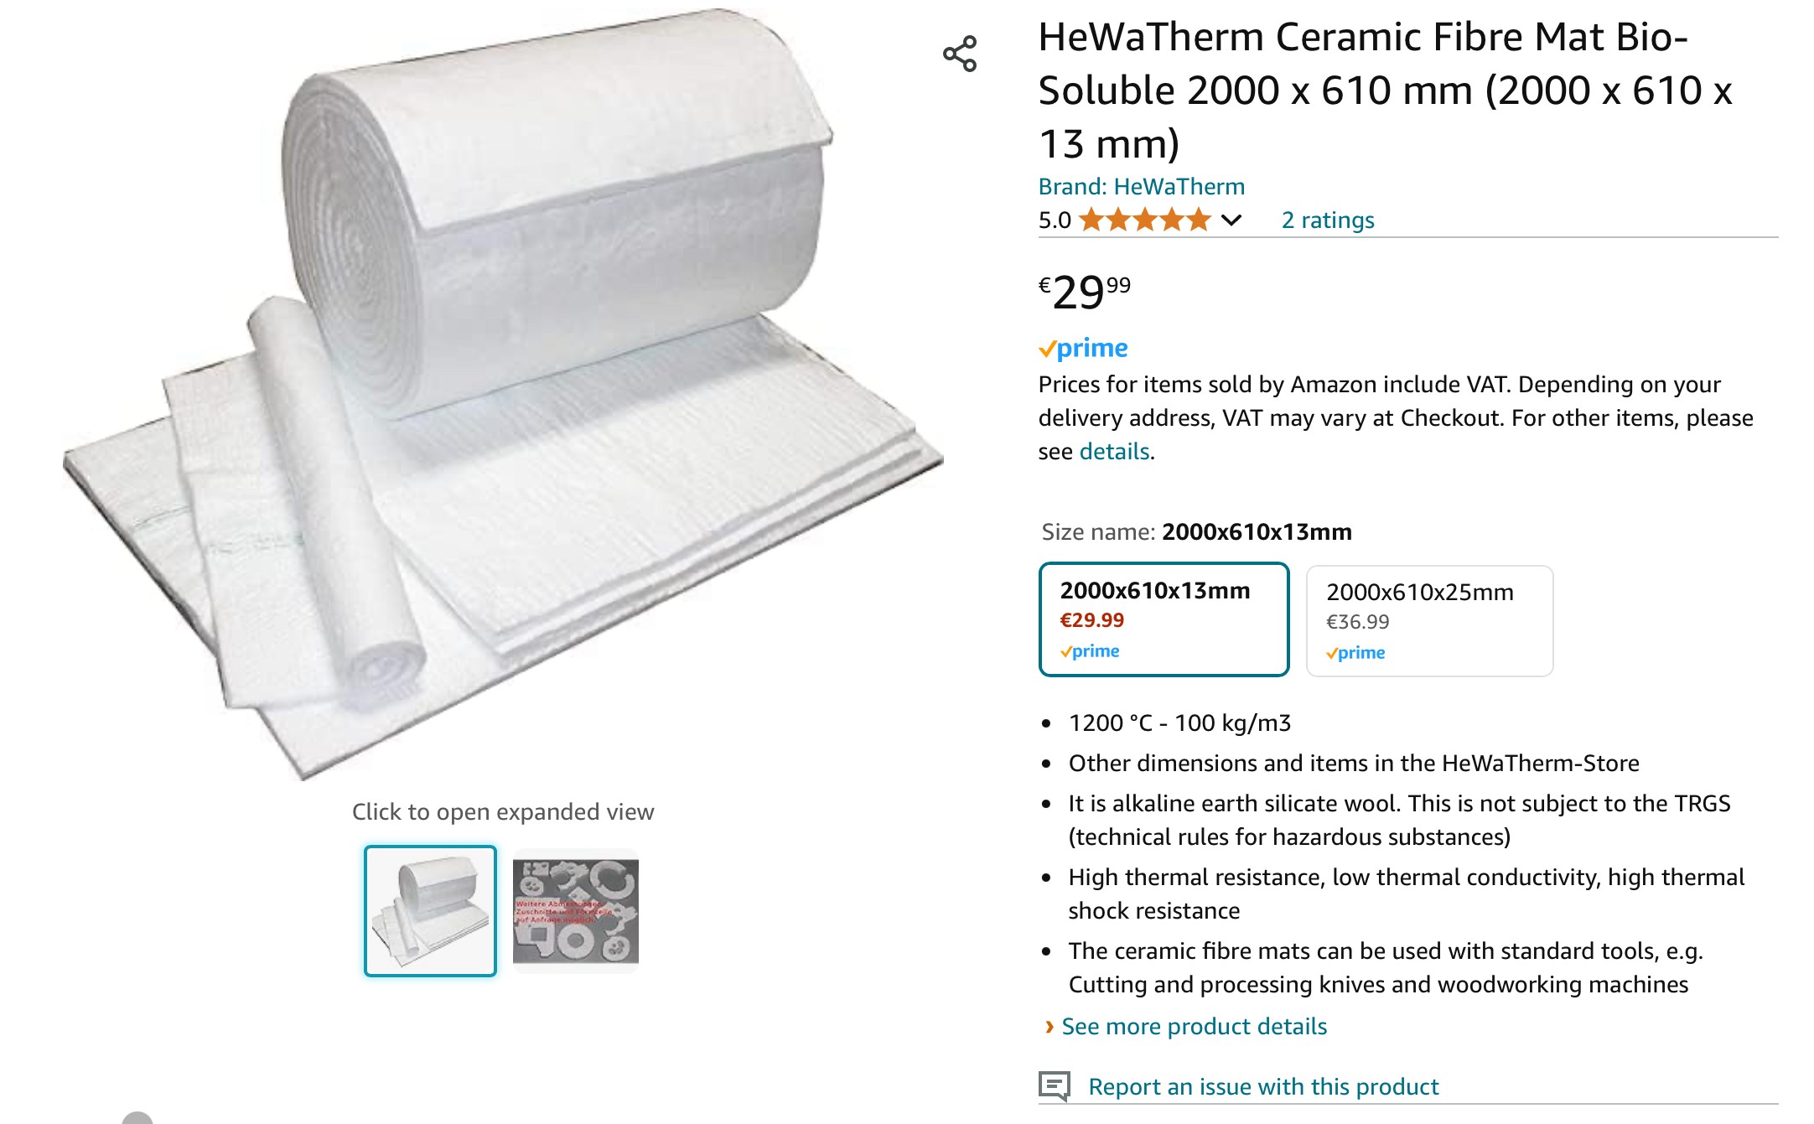Click the report issue speech bubble icon
1814x1124 pixels.
pos(1055,1085)
